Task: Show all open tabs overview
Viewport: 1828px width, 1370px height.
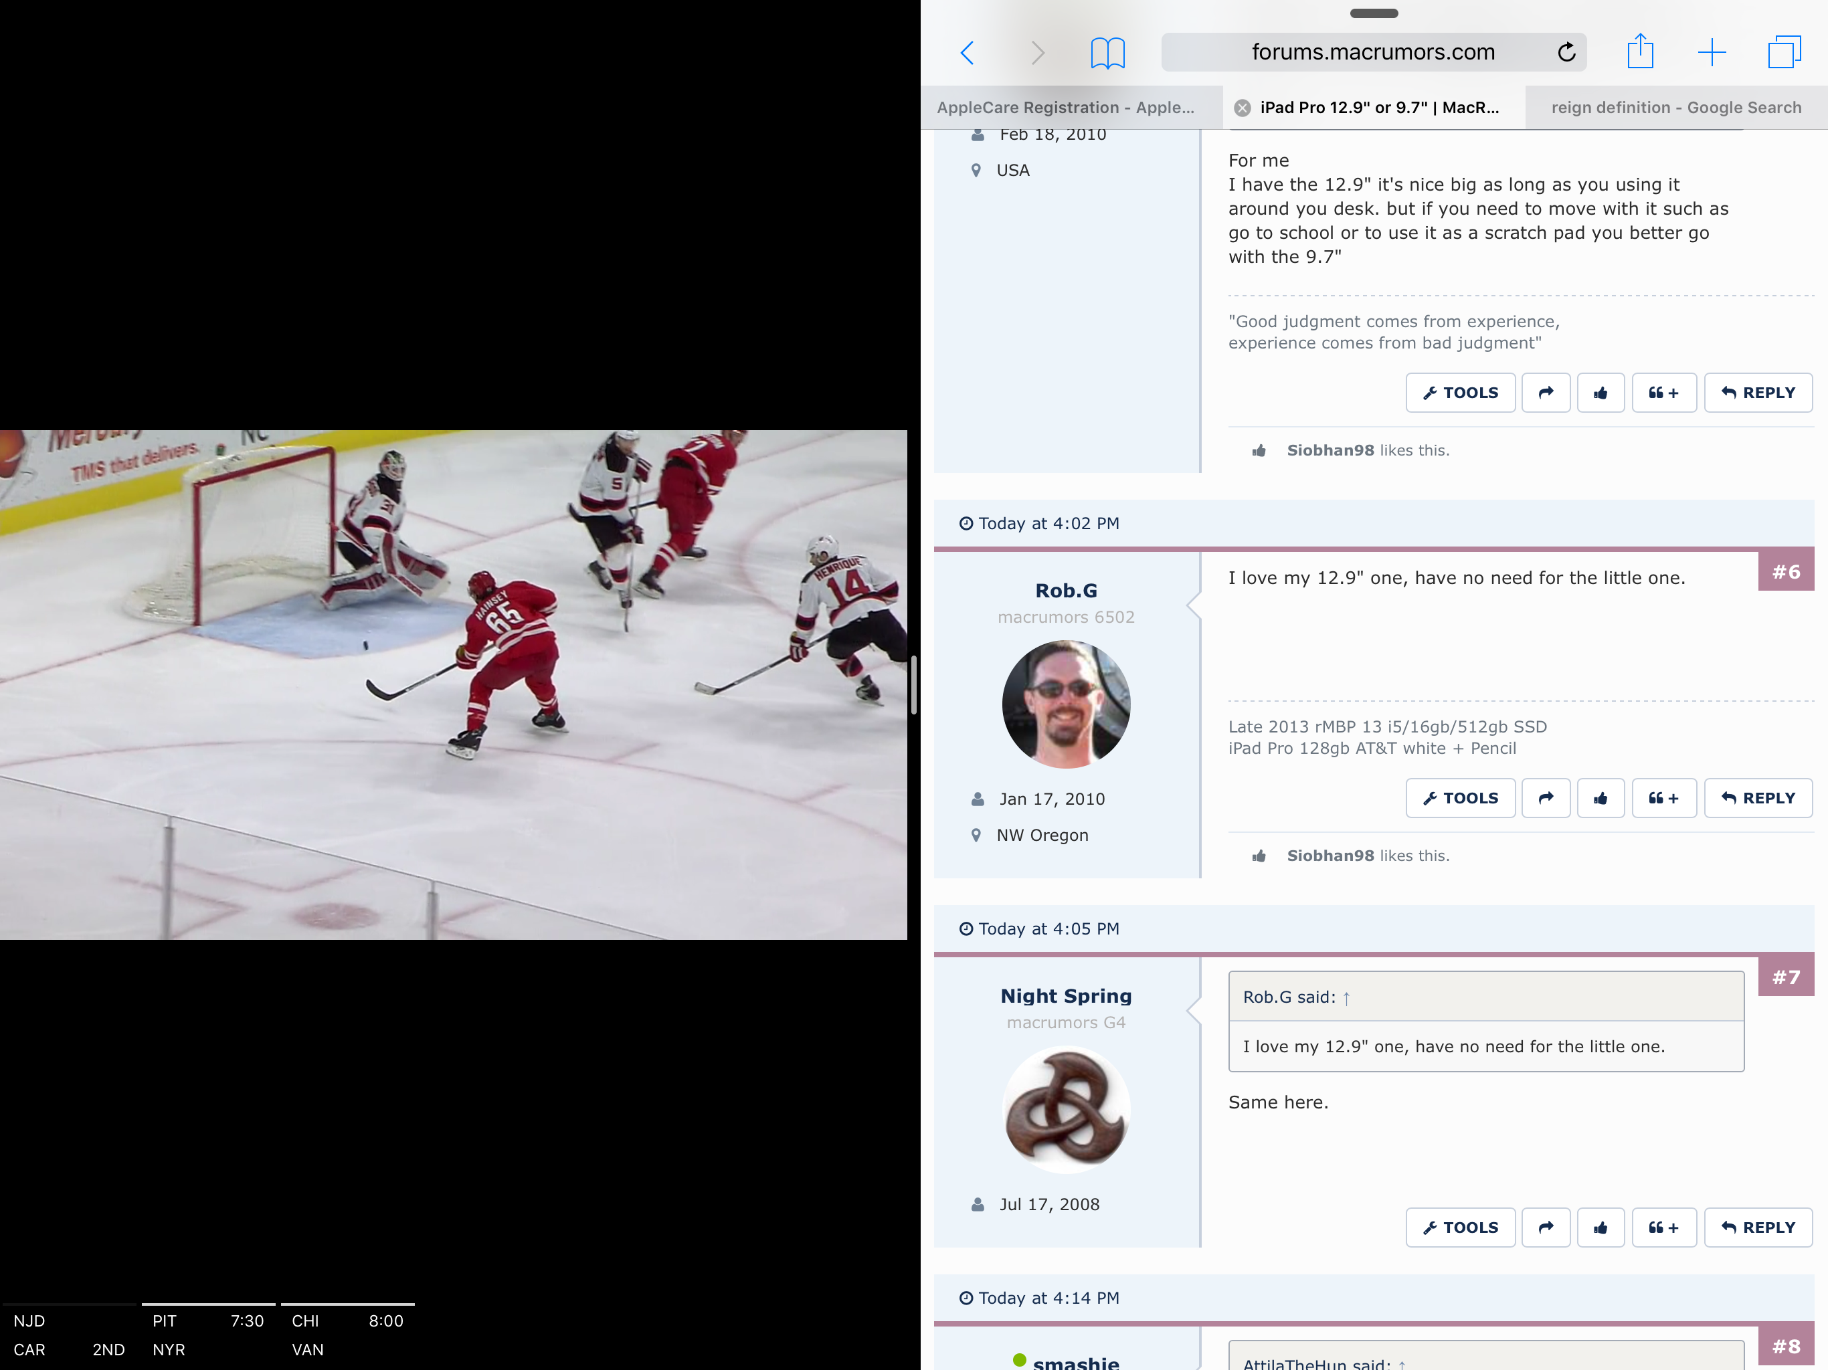Action: click(1785, 52)
